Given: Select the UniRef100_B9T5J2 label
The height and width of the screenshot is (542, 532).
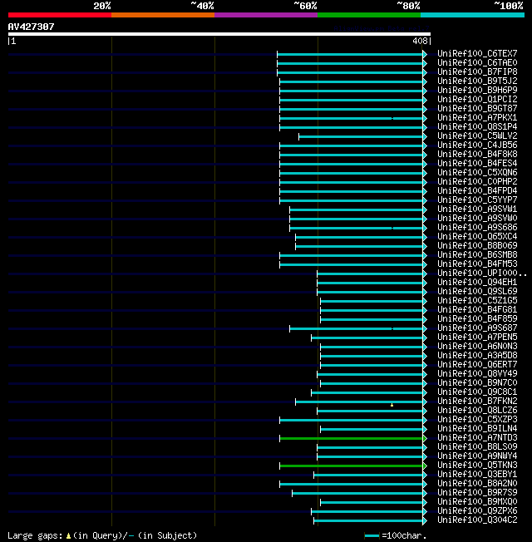Looking at the screenshot, I should tap(477, 81).
